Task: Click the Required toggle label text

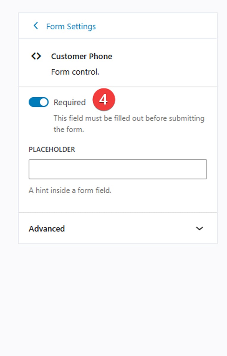Action: (x=70, y=102)
